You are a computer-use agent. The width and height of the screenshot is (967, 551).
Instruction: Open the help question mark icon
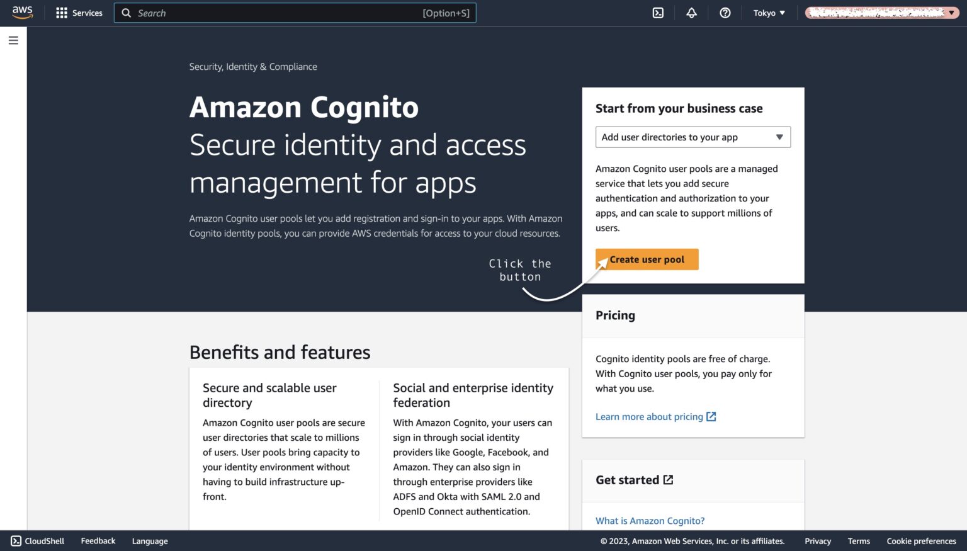(x=725, y=13)
